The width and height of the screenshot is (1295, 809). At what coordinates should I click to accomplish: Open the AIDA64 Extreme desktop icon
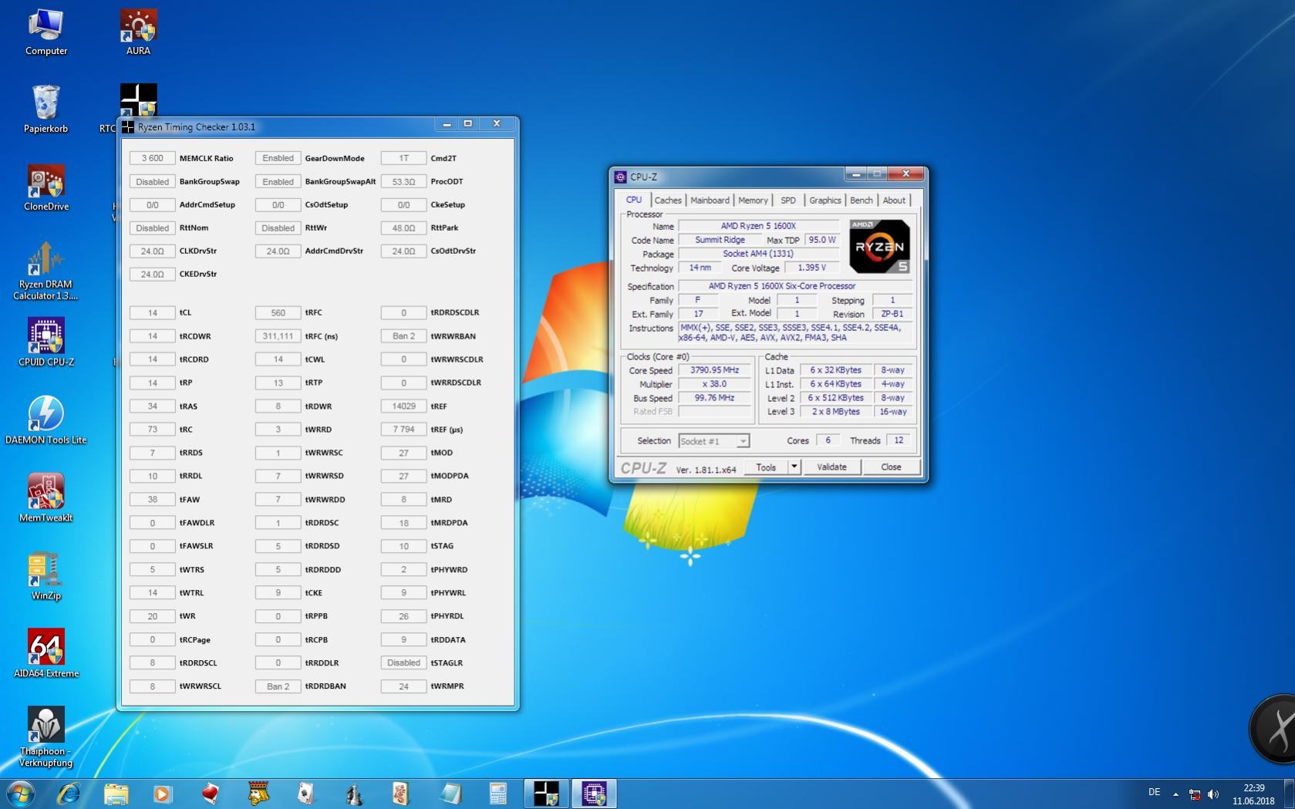coord(46,647)
